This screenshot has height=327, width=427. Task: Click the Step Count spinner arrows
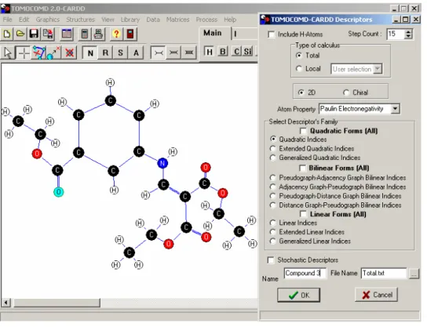(408, 35)
